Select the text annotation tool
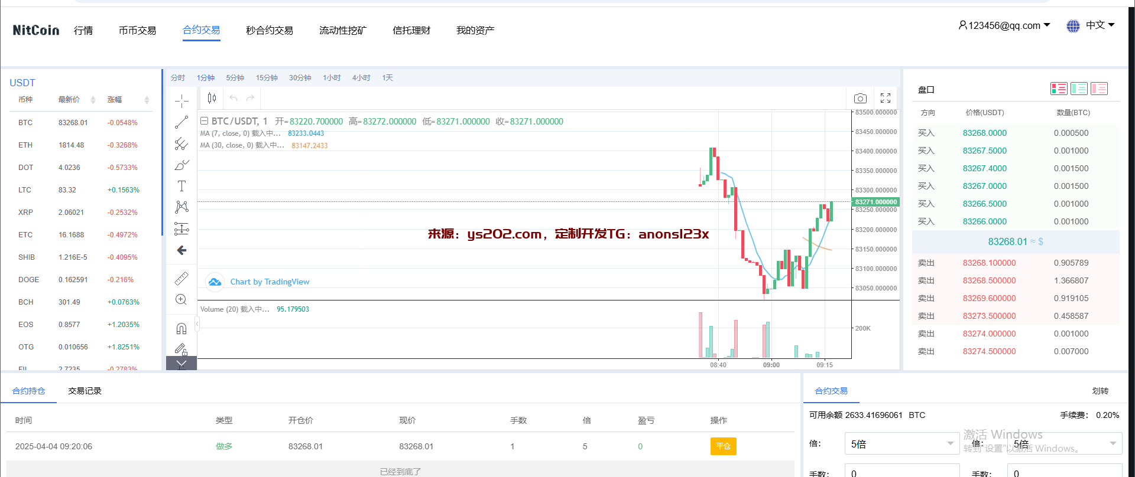This screenshot has width=1135, height=477. [181, 186]
